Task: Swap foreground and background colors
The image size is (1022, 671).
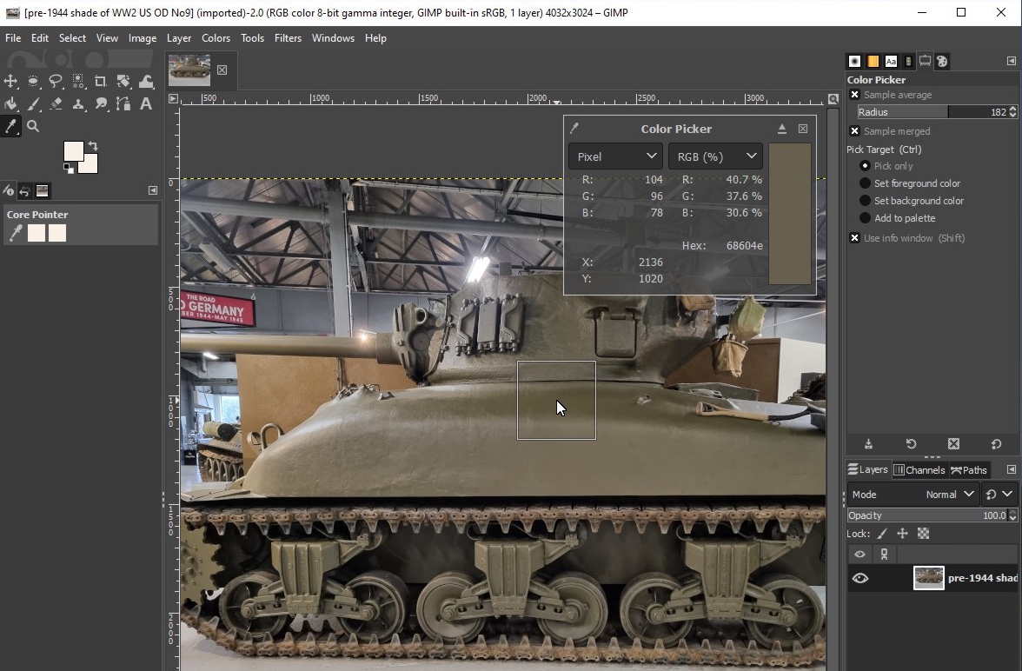Action: (92, 146)
